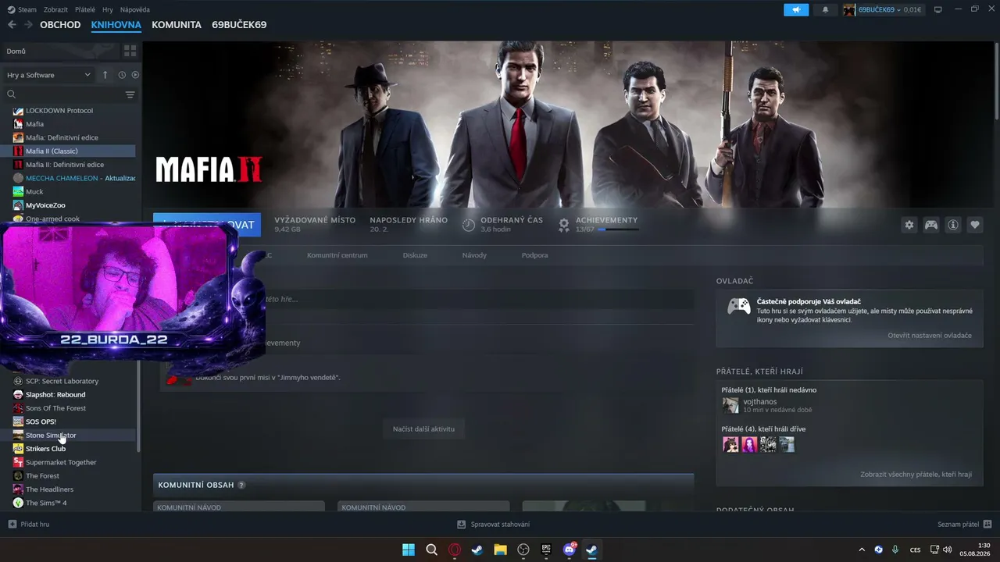Open the Hry menu
Screen dimensions: 1000x562
click(108, 9)
